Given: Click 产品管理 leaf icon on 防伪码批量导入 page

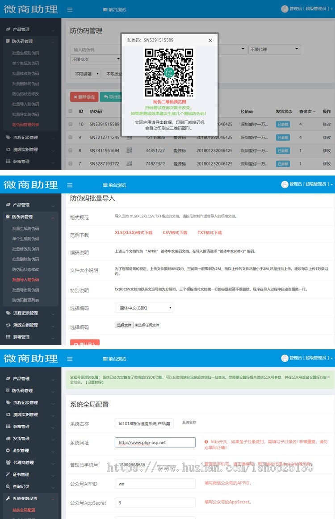Looking at the screenshot, I should (x=8, y=205).
